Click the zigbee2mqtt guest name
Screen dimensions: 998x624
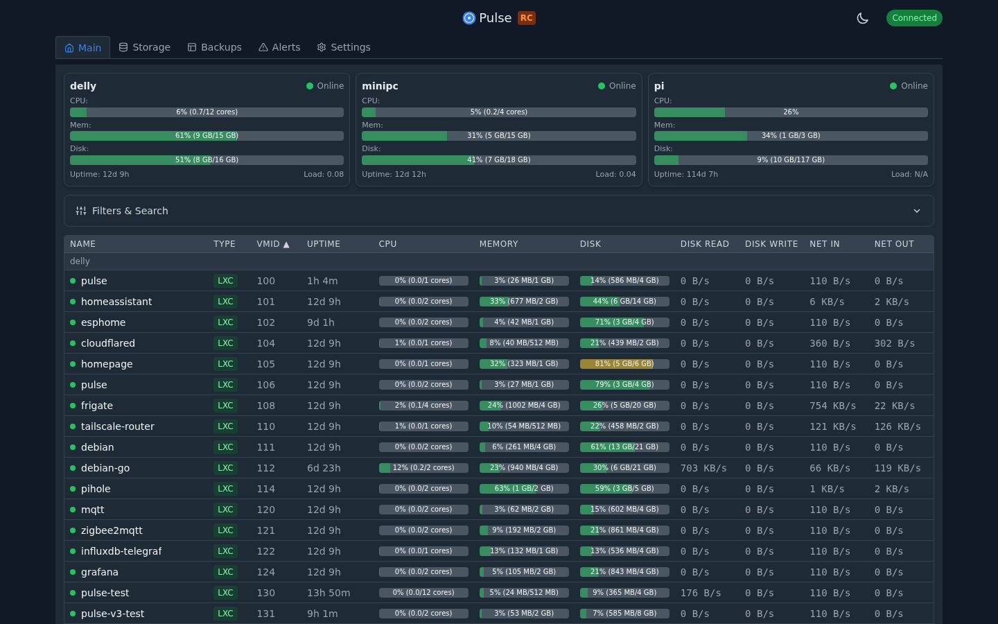coord(112,530)
